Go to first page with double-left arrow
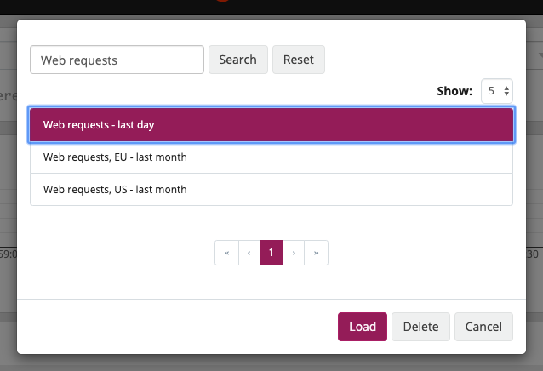 pos(226,253)
